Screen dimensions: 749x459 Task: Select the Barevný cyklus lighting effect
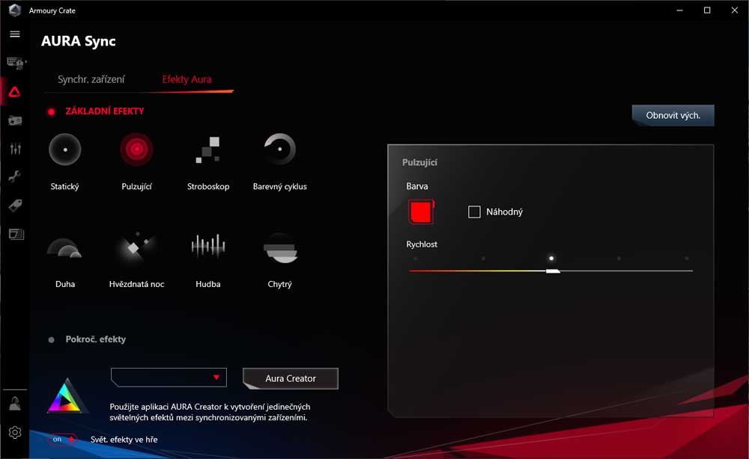(x=280, y=150)
